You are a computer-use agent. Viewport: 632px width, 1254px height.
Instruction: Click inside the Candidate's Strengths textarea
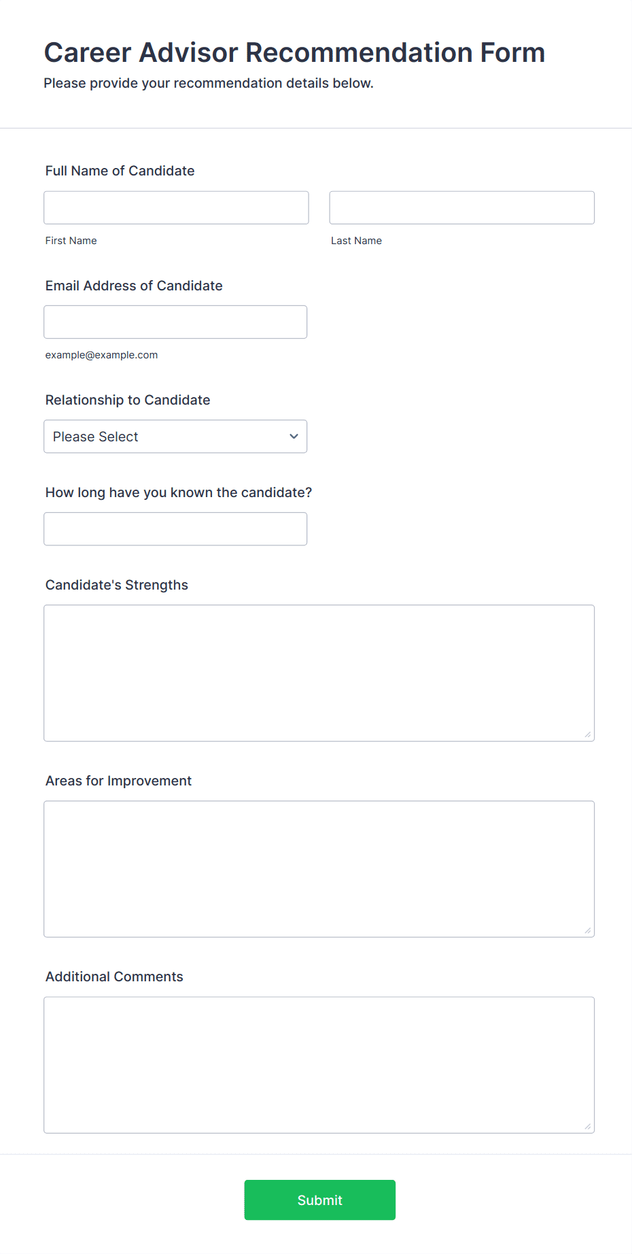[319, 673]
